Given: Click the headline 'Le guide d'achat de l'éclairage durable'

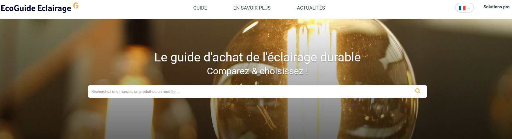Looking at the screenshot, I should click(257, 57).
